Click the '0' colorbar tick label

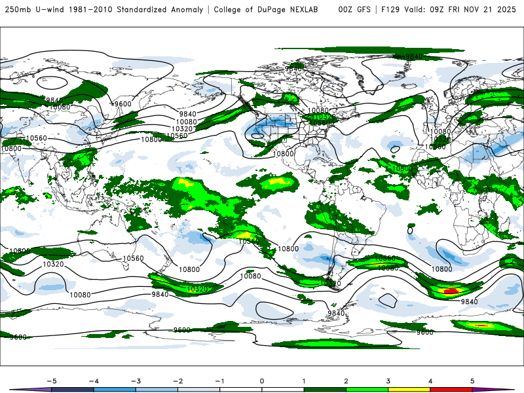[262, 381]
